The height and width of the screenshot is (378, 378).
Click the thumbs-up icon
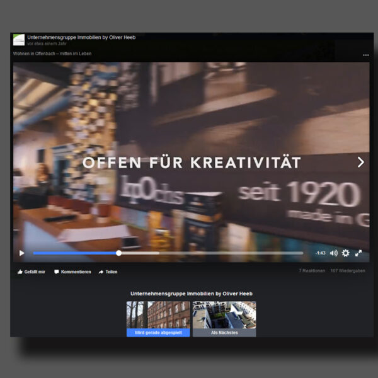20,272
